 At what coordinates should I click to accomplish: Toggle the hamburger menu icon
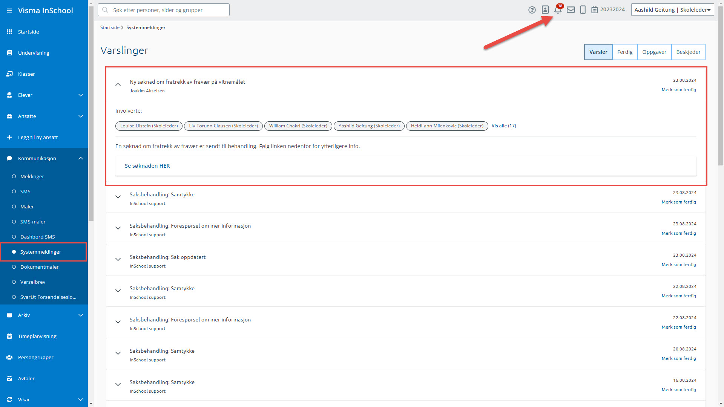9,11
